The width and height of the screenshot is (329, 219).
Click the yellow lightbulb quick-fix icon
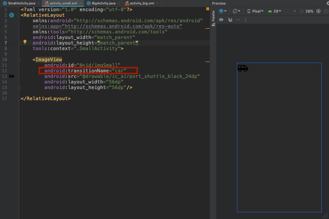(25, 42)
